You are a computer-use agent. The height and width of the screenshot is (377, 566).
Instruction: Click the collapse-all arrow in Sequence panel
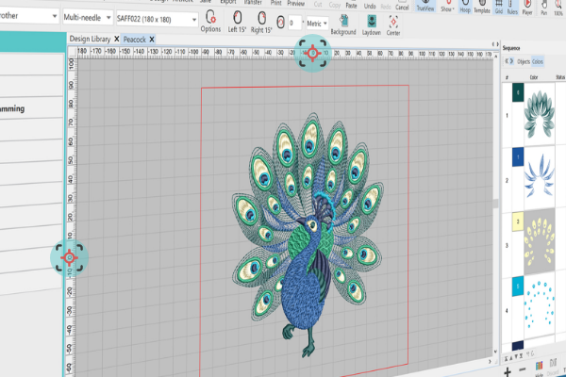pyautogui.click(x=507, y=61)
